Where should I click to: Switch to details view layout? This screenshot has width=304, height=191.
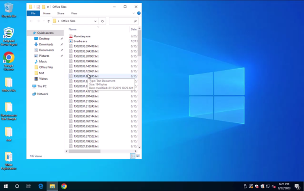click(133, 156)
